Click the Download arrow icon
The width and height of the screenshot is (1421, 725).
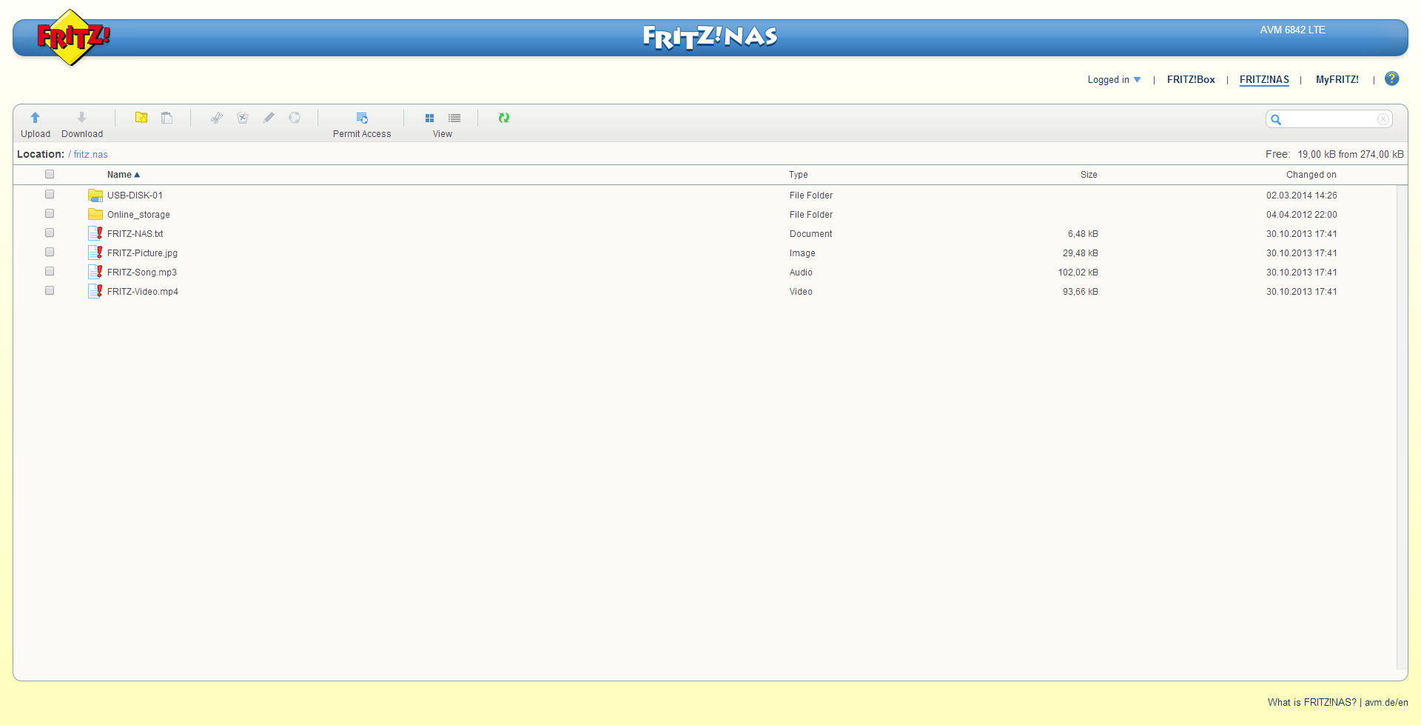[x=81, y=118]
